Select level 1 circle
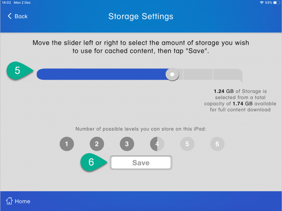 pos(67,144)
